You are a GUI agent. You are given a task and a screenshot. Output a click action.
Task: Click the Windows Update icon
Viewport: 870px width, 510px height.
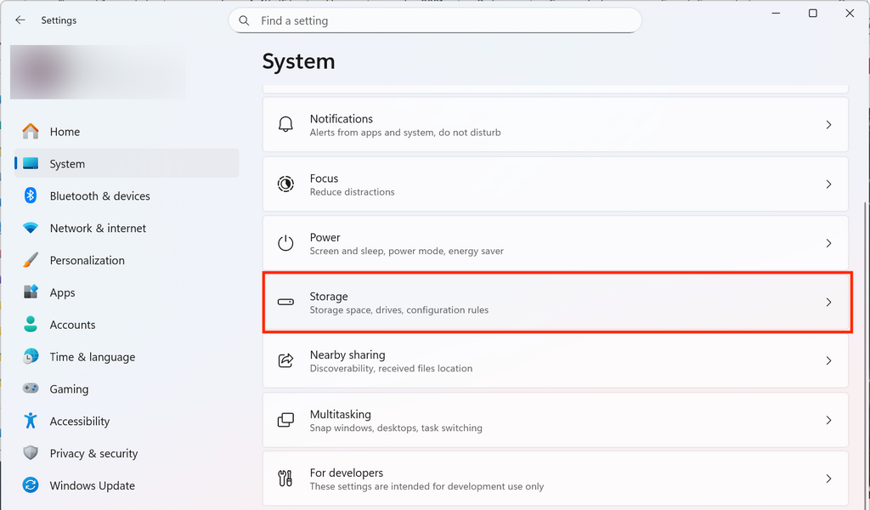pos(31,485)
